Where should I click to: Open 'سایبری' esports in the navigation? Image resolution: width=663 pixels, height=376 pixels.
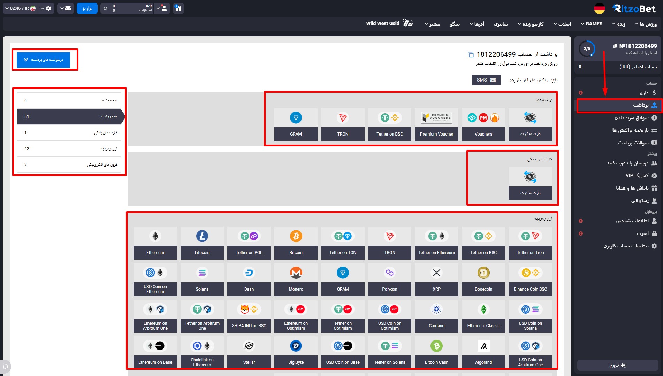[x=501, y=24]
